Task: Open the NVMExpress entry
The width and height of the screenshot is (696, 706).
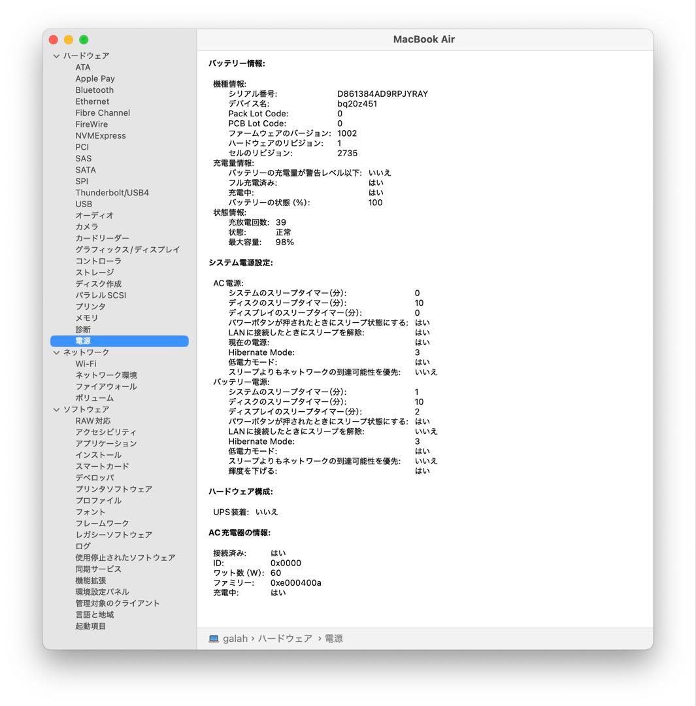Action: [101, 135]
